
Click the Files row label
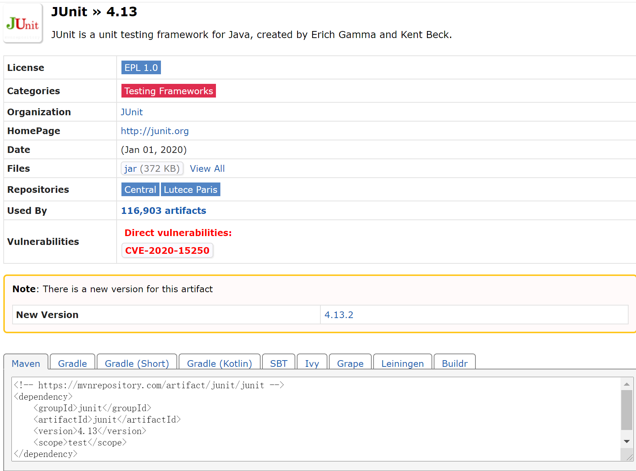point(18,168)
